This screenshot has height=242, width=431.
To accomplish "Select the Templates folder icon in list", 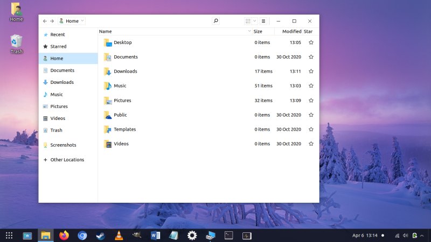I will click(x=108, y=129).
